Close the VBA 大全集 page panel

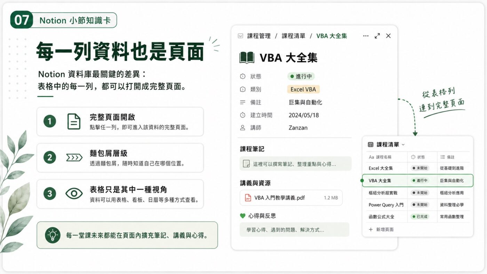coord(389,36)
